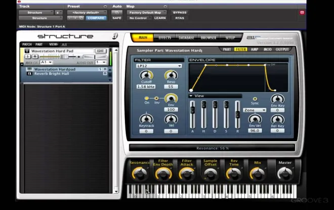Viewport: 334px width, 210px height.
Task: Click the Structure info 'i' icon
Action: (115, 36)
